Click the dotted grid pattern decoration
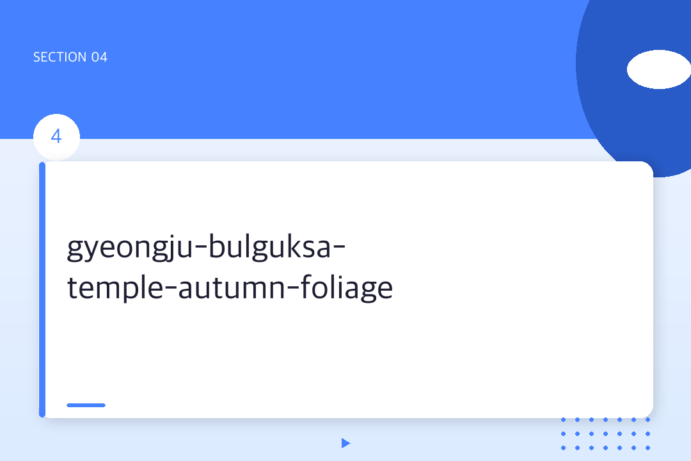 coord(605,434)
